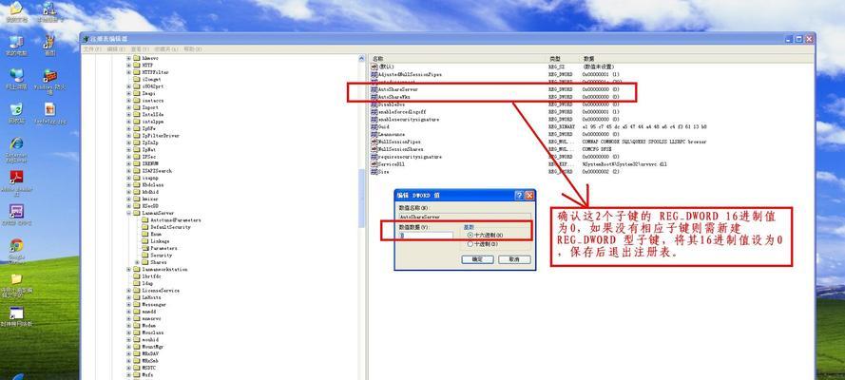Expand the Shares subkey
This screenshot has height=380, width=845.
[x=137, y=262]
